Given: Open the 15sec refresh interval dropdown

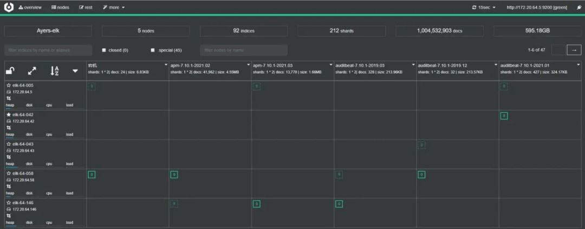Looking at the screenshot, I should click(x=484, y=8).
